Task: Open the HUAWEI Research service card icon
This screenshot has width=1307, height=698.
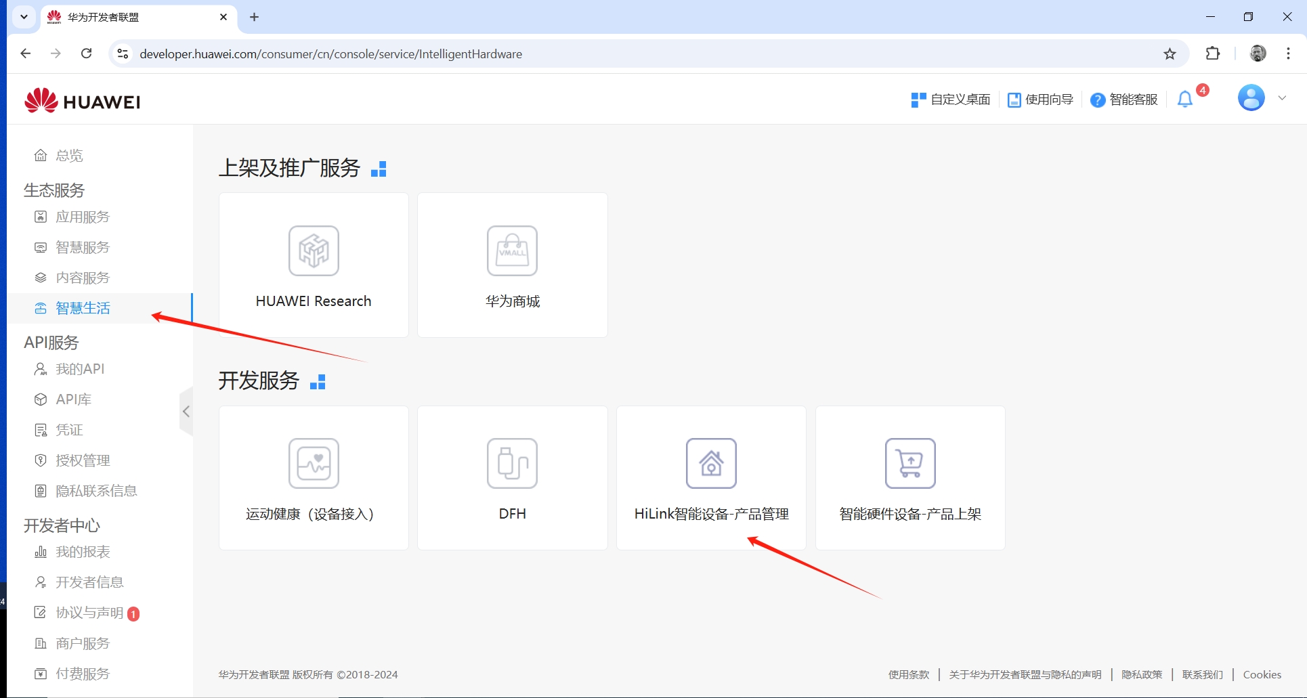Action: click(x=314, y=250)
